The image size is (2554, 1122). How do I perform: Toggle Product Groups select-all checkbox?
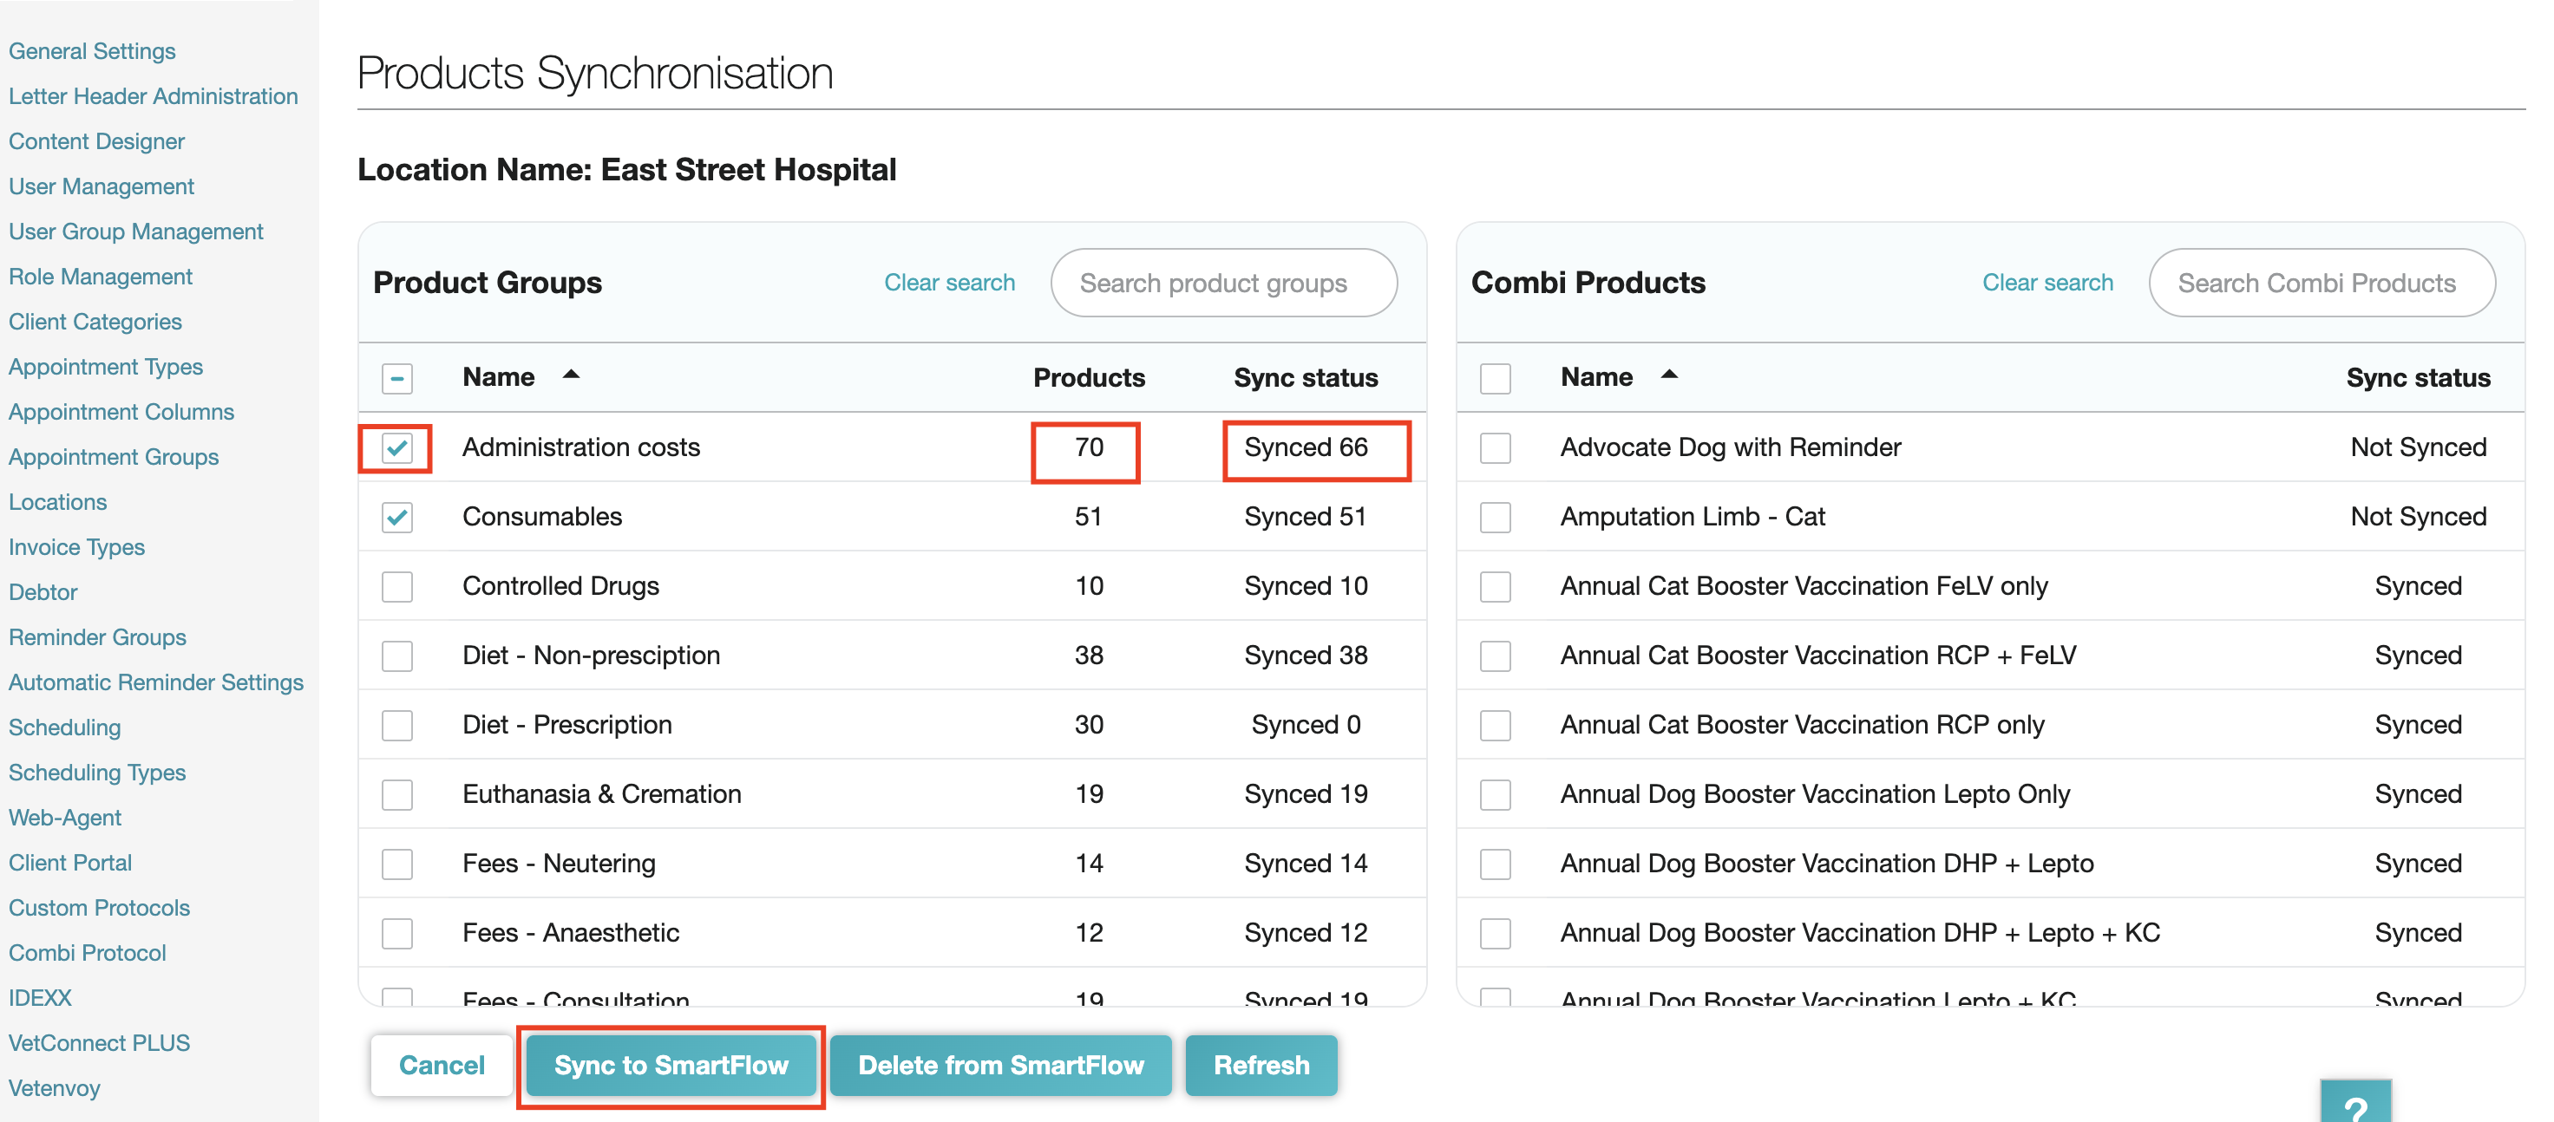click(x=397, y=379)
